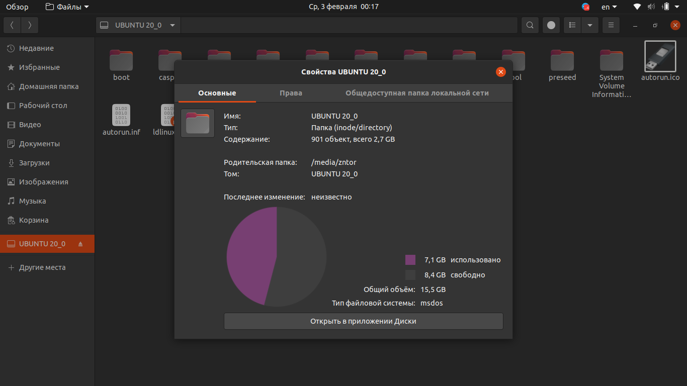The height and width of the screenshot is (386, 687).
Task: Open the Файлы application menu
Action: (x=67, y=7)
